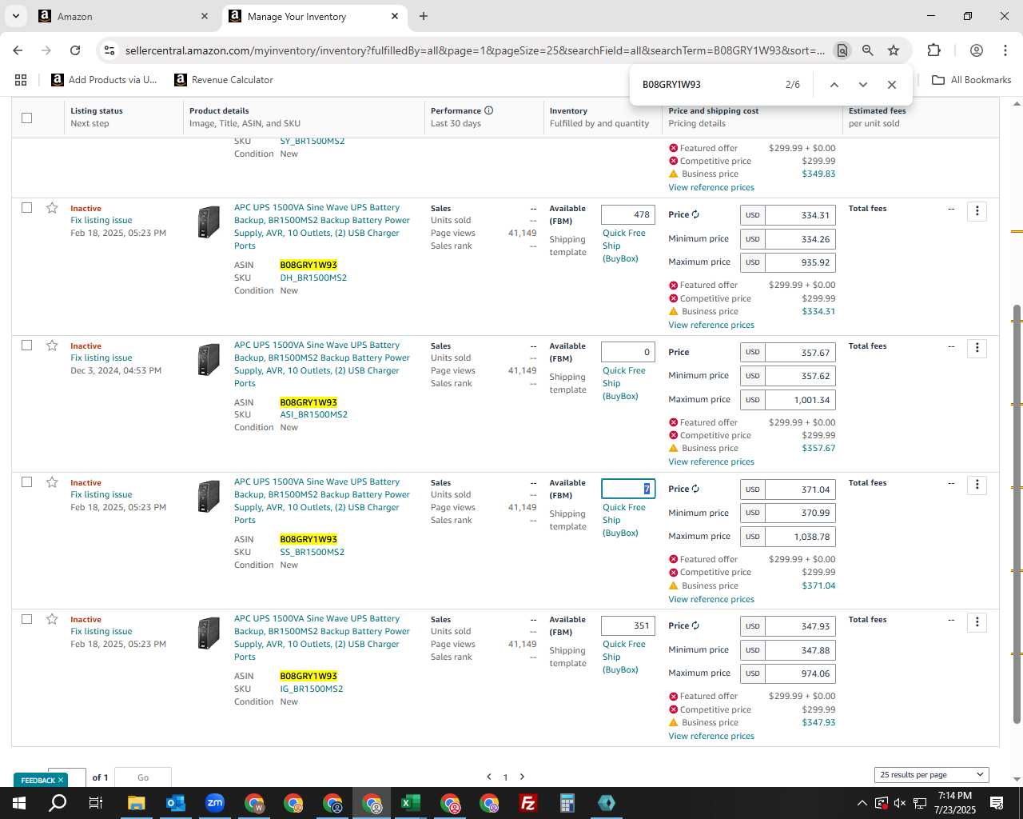Close the find-in-page bar
The height and width of the screenshot is (819, 1023).
tap(891, 85)
